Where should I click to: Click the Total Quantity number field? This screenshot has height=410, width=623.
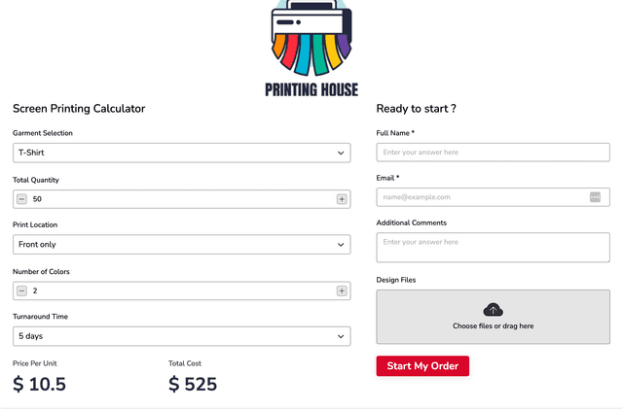tap(181, 199)
